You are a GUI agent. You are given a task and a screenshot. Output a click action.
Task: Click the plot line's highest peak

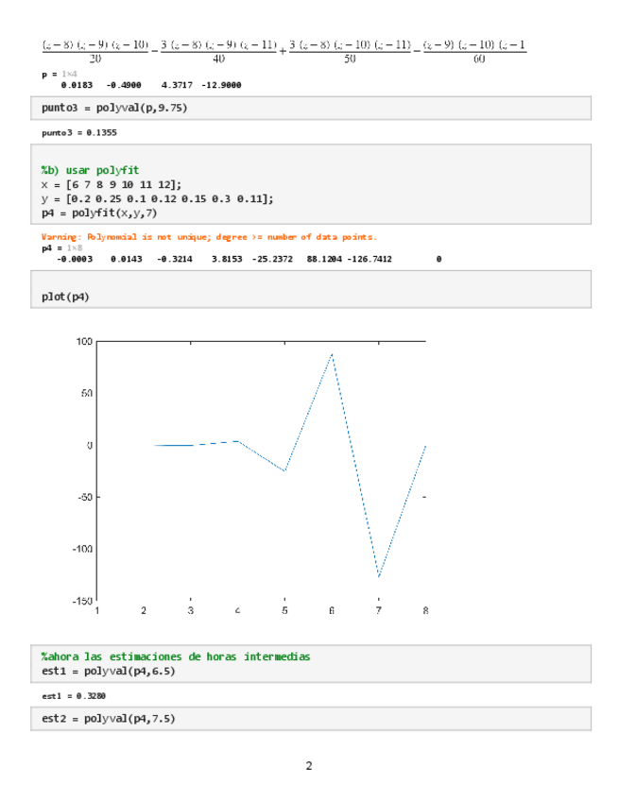pyautogui.click(x=332, y=353)
